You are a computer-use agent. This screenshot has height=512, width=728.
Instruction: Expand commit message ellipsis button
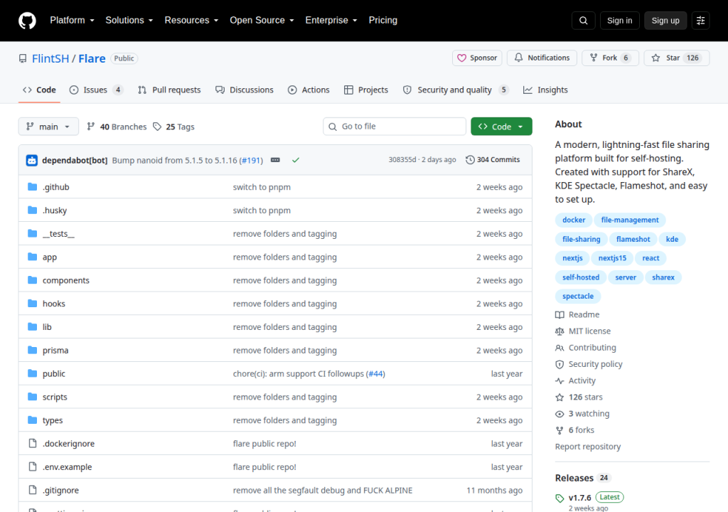pos(275,160)
